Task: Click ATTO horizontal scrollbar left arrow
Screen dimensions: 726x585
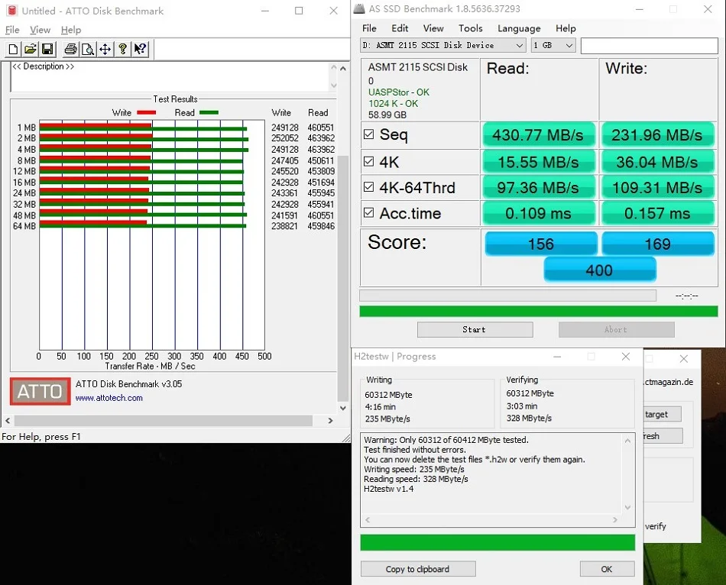Action: [8, 420]
